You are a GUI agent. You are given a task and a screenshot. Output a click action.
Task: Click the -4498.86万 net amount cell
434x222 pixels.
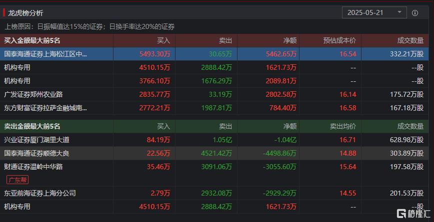pos(279,153)
